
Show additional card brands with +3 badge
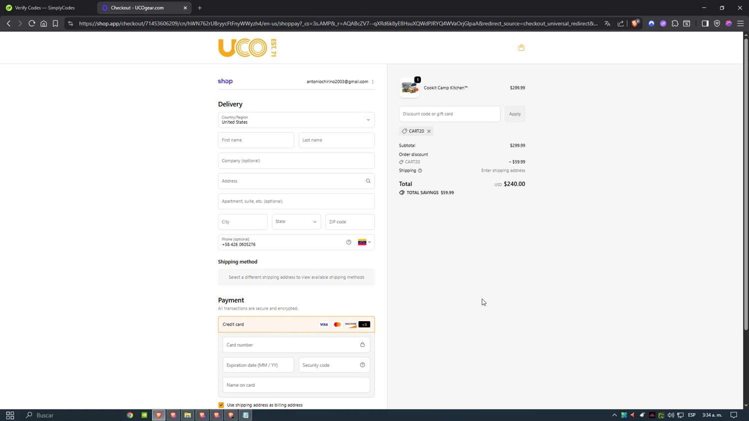[365, 324]
